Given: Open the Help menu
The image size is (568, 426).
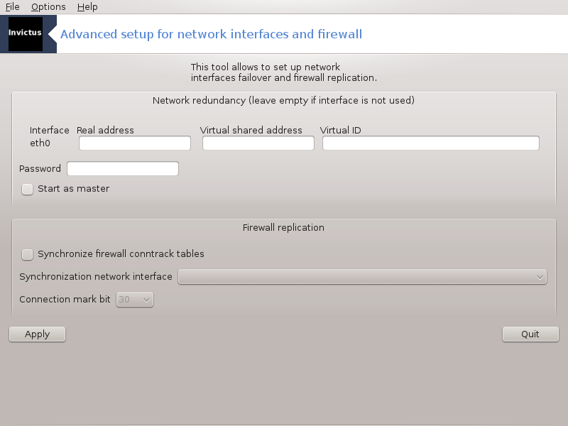Looking at the screenshot, I should (x=87, y=7).
